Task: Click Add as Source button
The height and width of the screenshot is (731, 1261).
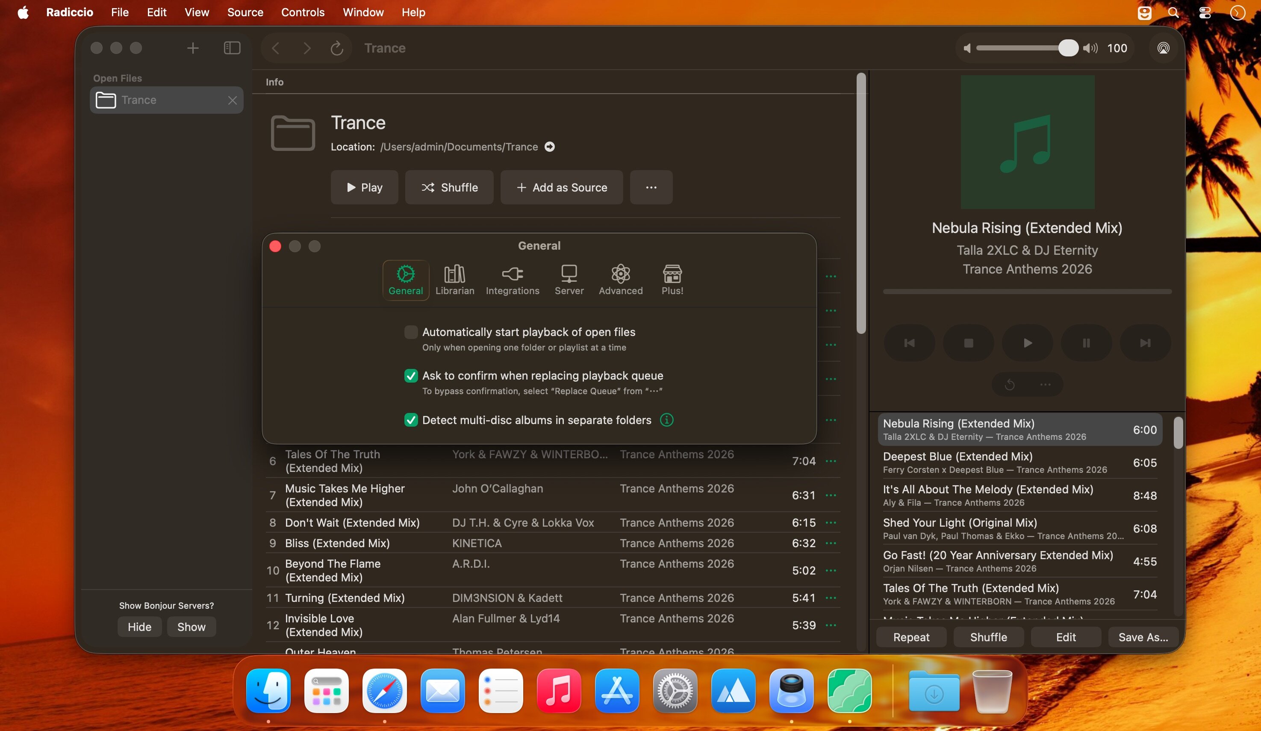Action: tap(561, 187)
